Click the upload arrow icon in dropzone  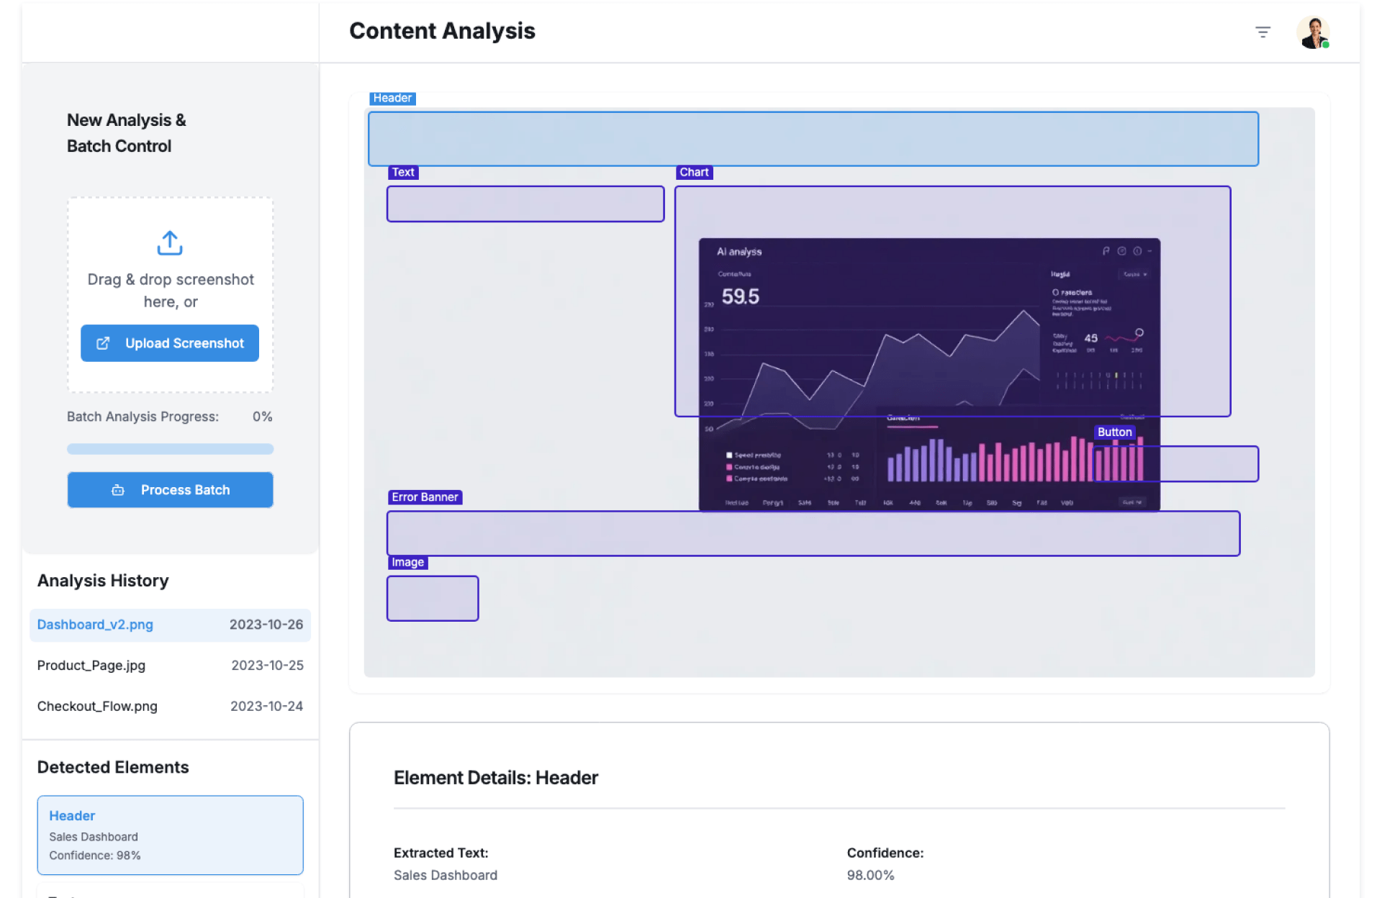170,242
